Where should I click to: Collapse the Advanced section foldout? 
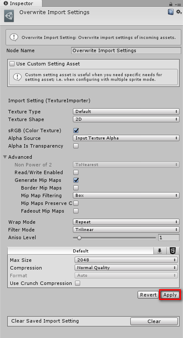pyautogui.click(x=5, y=157)
